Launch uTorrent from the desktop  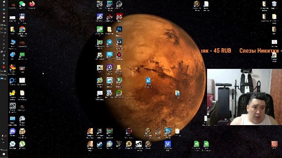tap(22, 144)
